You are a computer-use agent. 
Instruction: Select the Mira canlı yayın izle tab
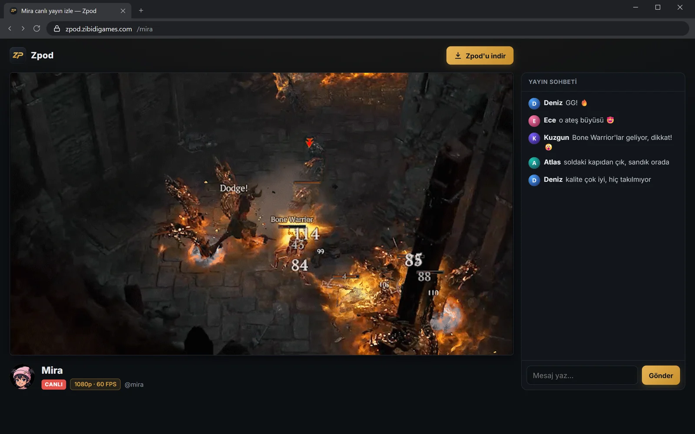(67, 11)
